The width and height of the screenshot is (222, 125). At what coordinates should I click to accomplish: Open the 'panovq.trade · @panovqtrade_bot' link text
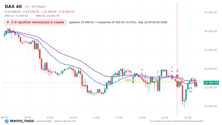click(56, 121)
